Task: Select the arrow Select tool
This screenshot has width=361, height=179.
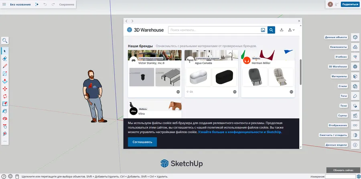Action: (5, 51)
